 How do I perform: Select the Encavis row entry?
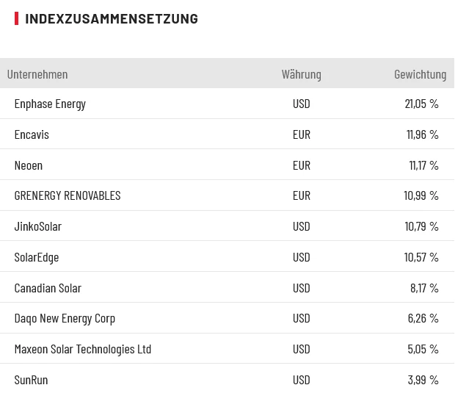tap(32, 134)
